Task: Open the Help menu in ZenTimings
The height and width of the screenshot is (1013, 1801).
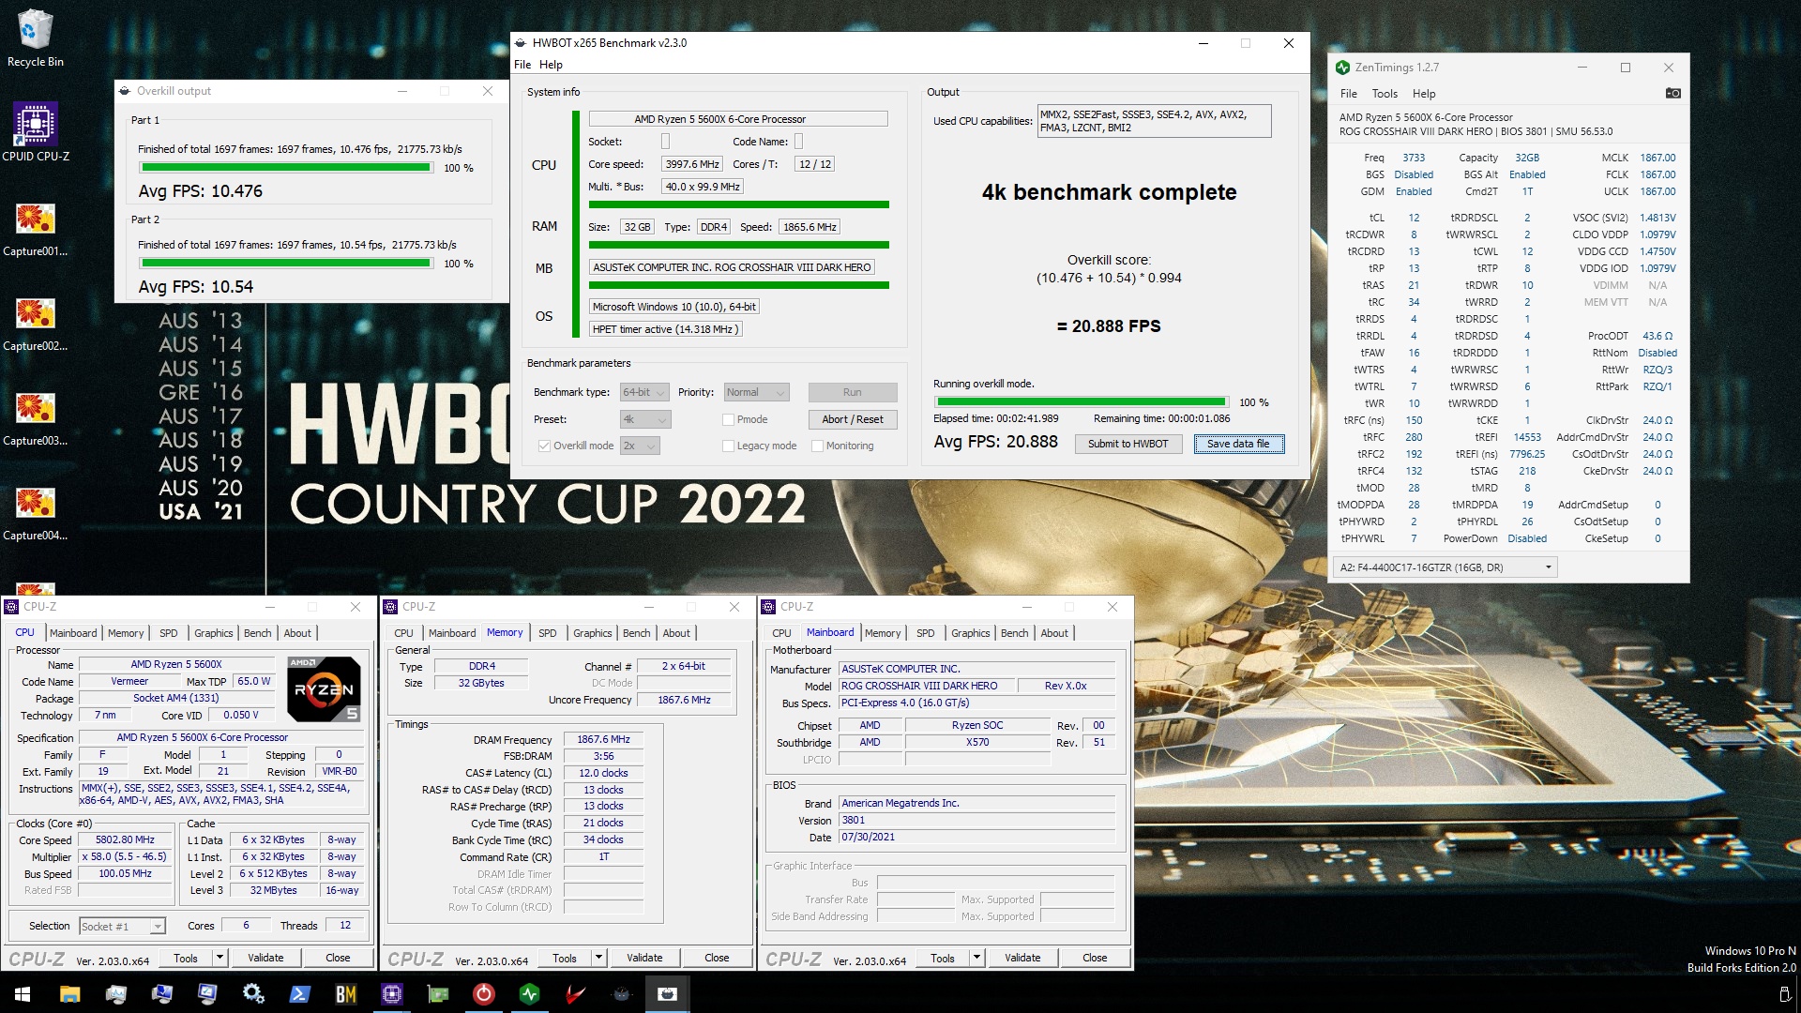Action: tap(1424, 94)
